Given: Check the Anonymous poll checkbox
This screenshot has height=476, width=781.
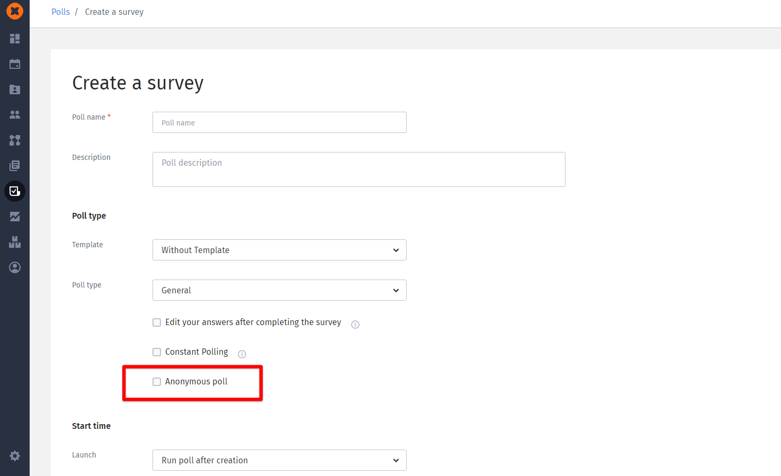Looking at the screenshot, I should (157, 382).
